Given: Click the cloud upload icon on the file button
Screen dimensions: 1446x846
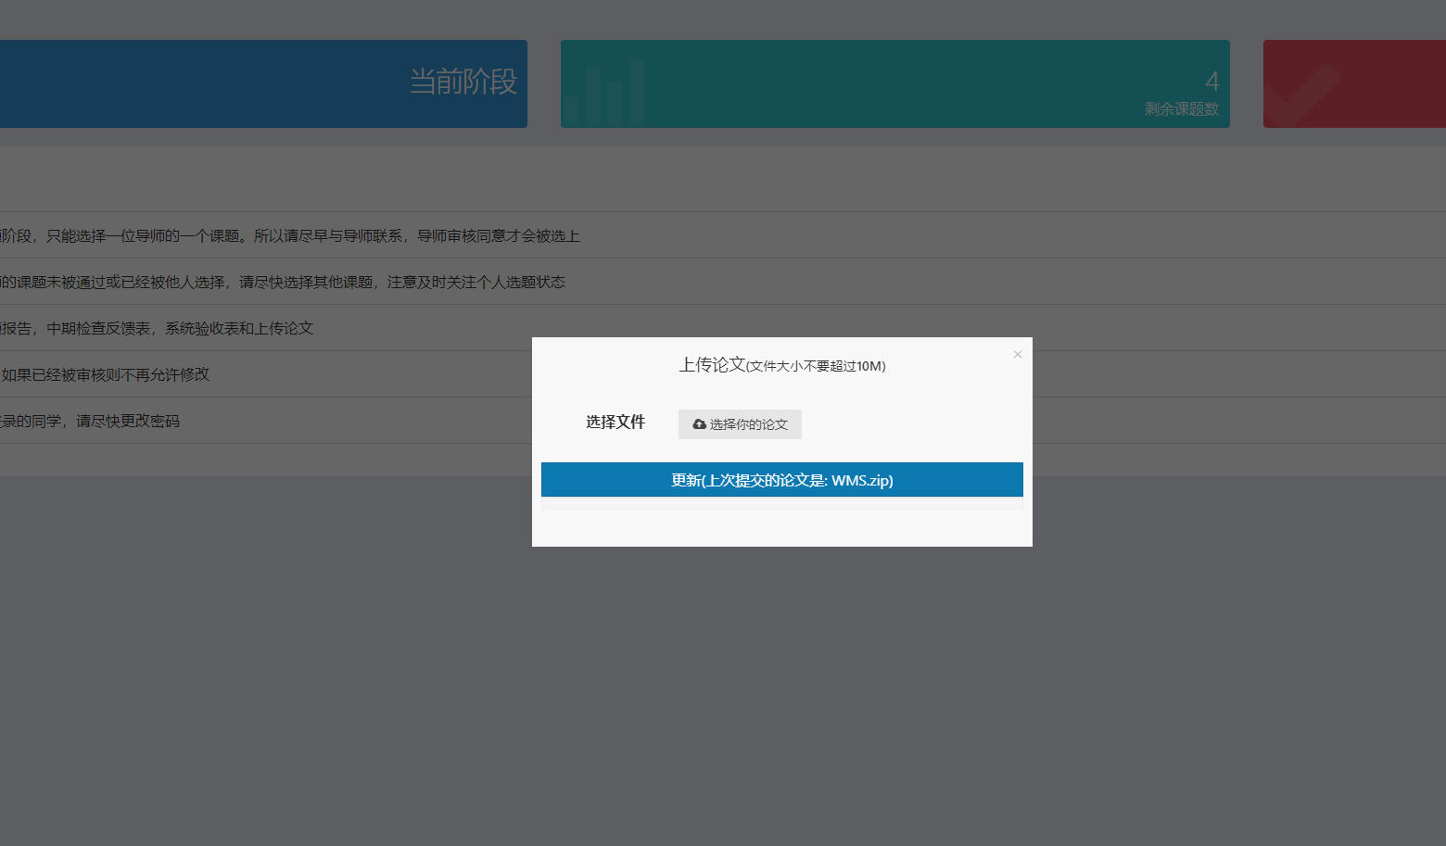Looking at the screenshot, I should coord(699,423).
